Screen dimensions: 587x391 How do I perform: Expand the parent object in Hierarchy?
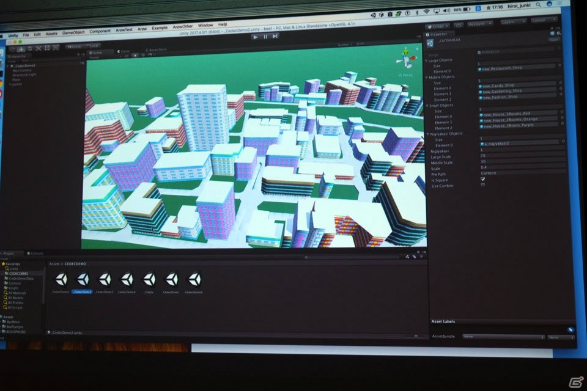tap(10, 84)
